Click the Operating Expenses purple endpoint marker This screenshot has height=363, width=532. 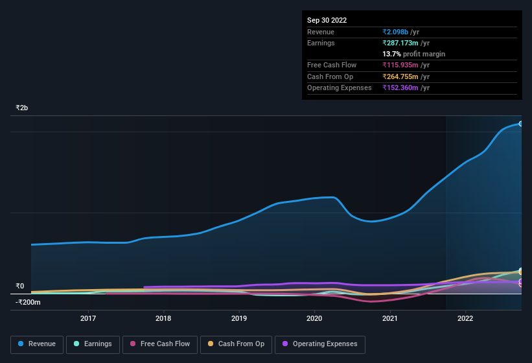(521, 281)
